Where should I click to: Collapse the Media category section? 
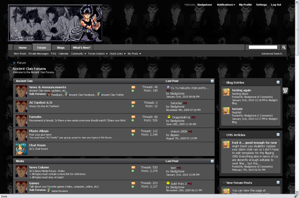click(212, 161)
